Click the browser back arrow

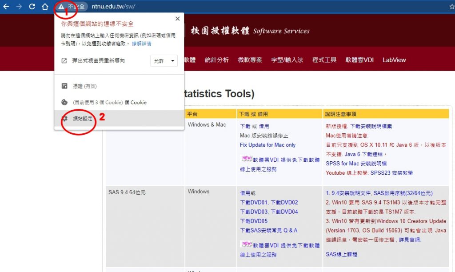6,6
